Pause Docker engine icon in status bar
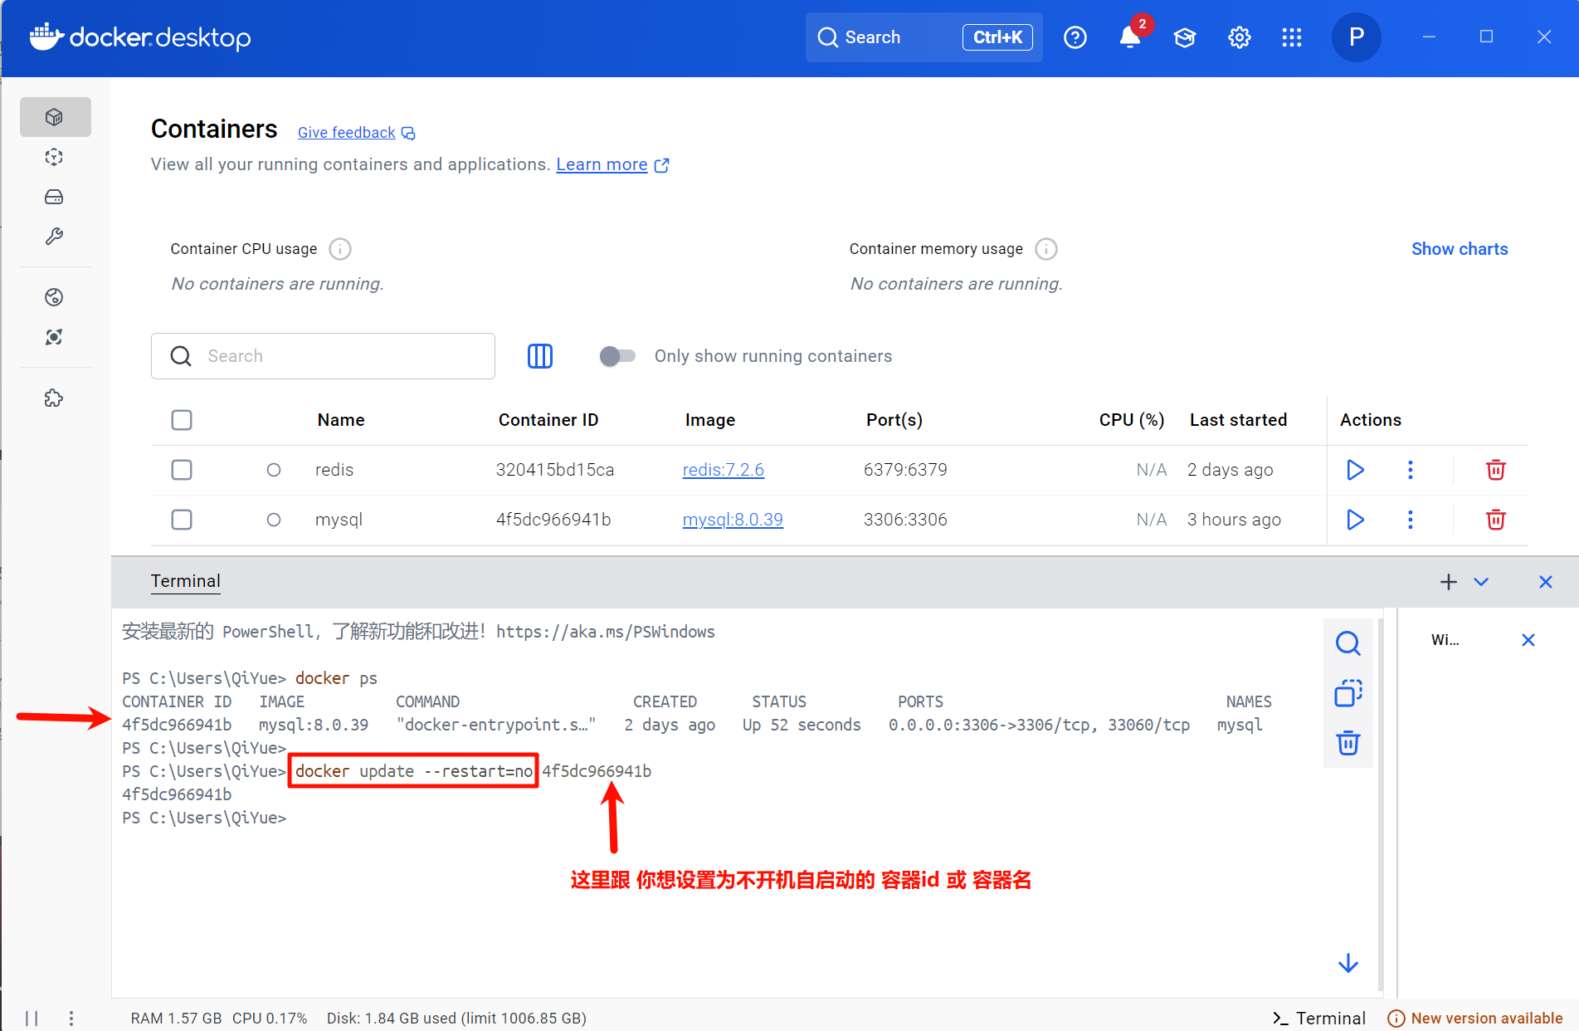The width and height of the screenshot is (1579, 1031). click(32, 1019)
